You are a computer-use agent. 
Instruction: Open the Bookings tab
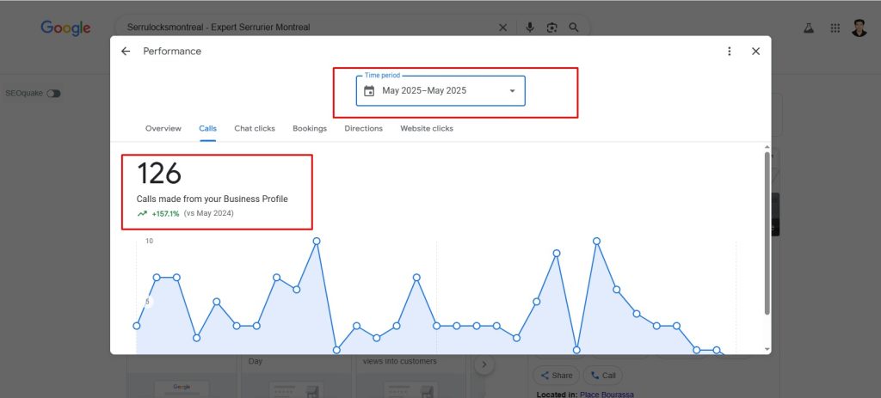(x=310, y=129)
